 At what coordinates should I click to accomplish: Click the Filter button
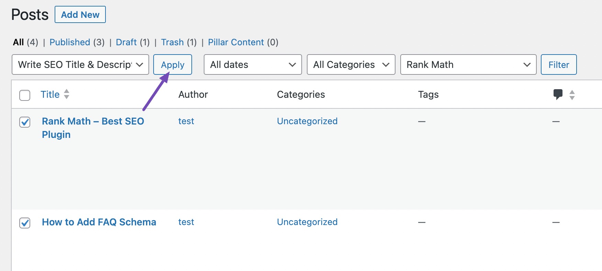559,64
